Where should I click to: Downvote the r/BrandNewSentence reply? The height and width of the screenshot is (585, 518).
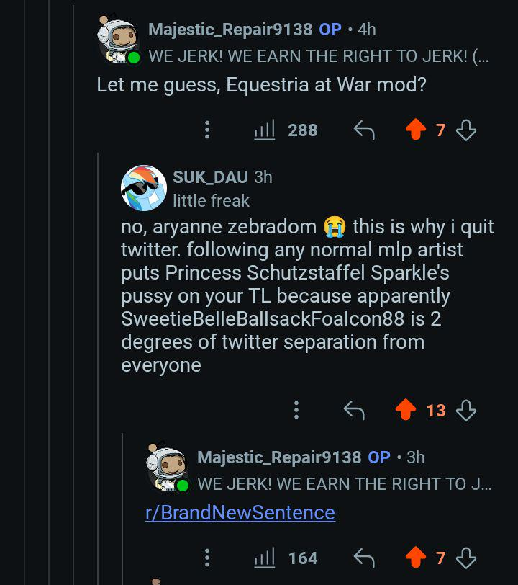coord(466,558)
